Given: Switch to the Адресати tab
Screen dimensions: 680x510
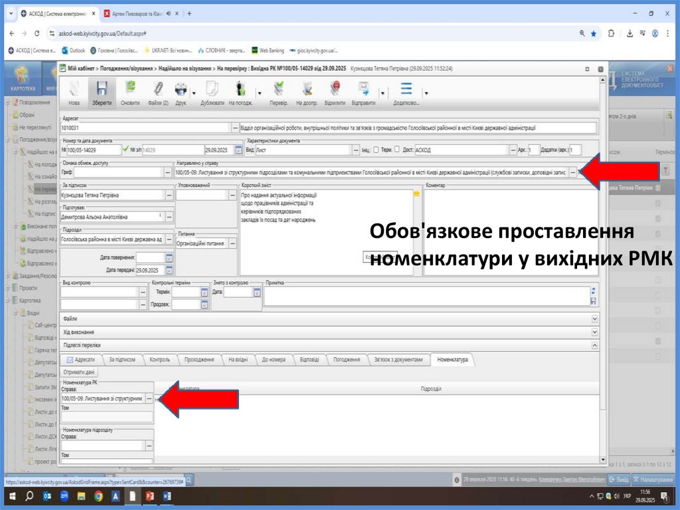Looking at the screenshot, I should point(80,360).
